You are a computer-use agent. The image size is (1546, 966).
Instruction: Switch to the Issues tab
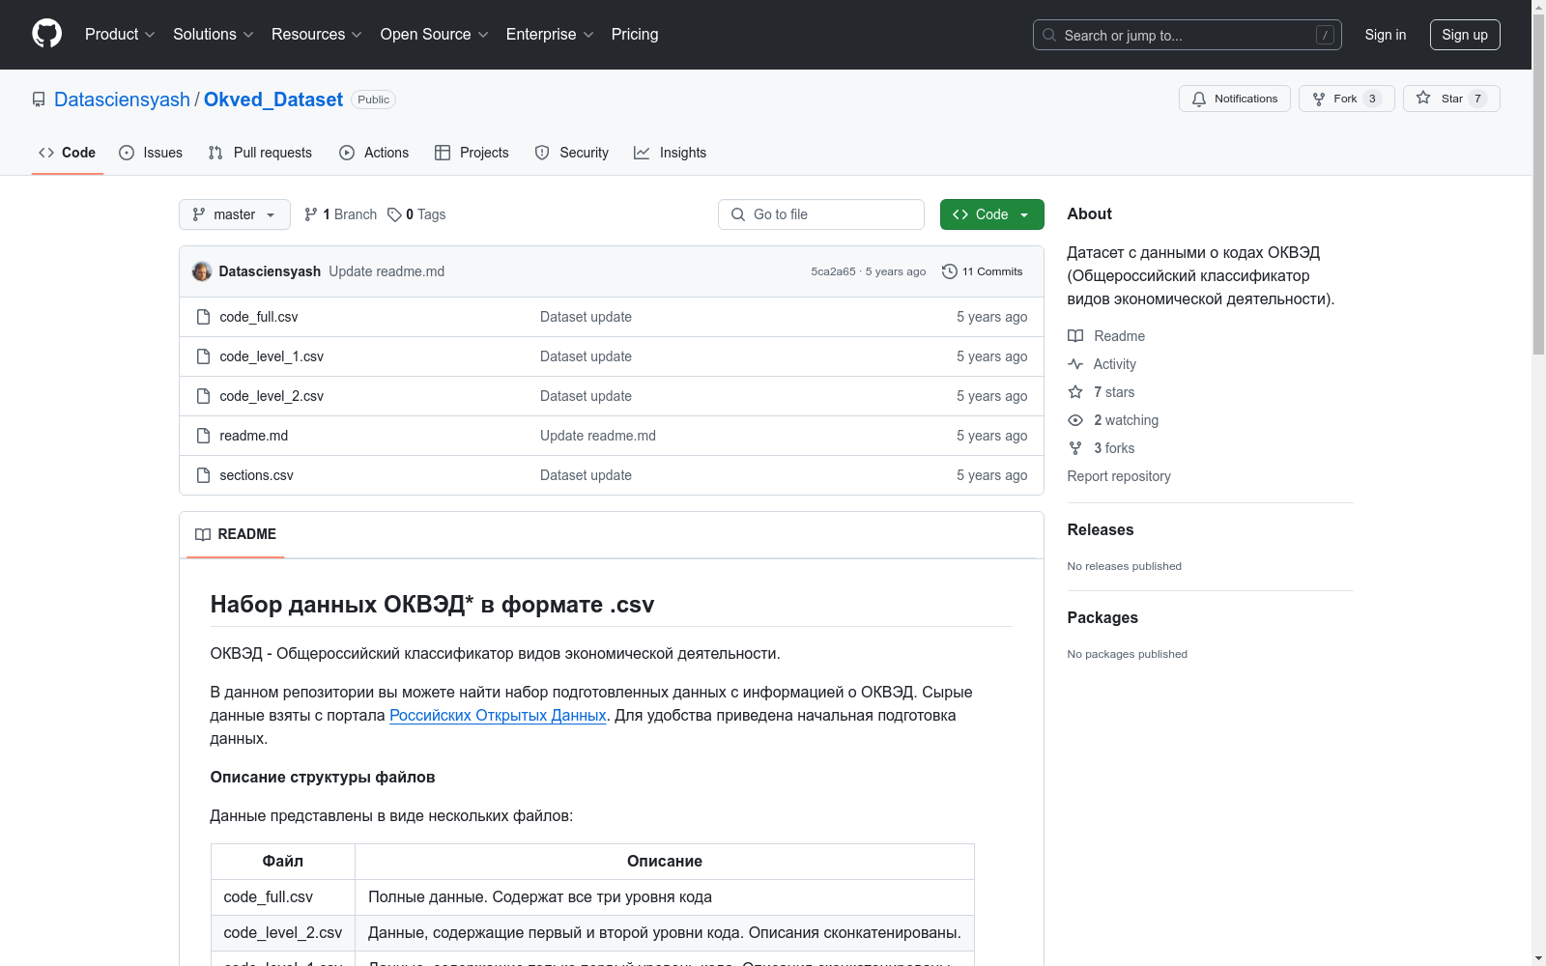(151, 153)
